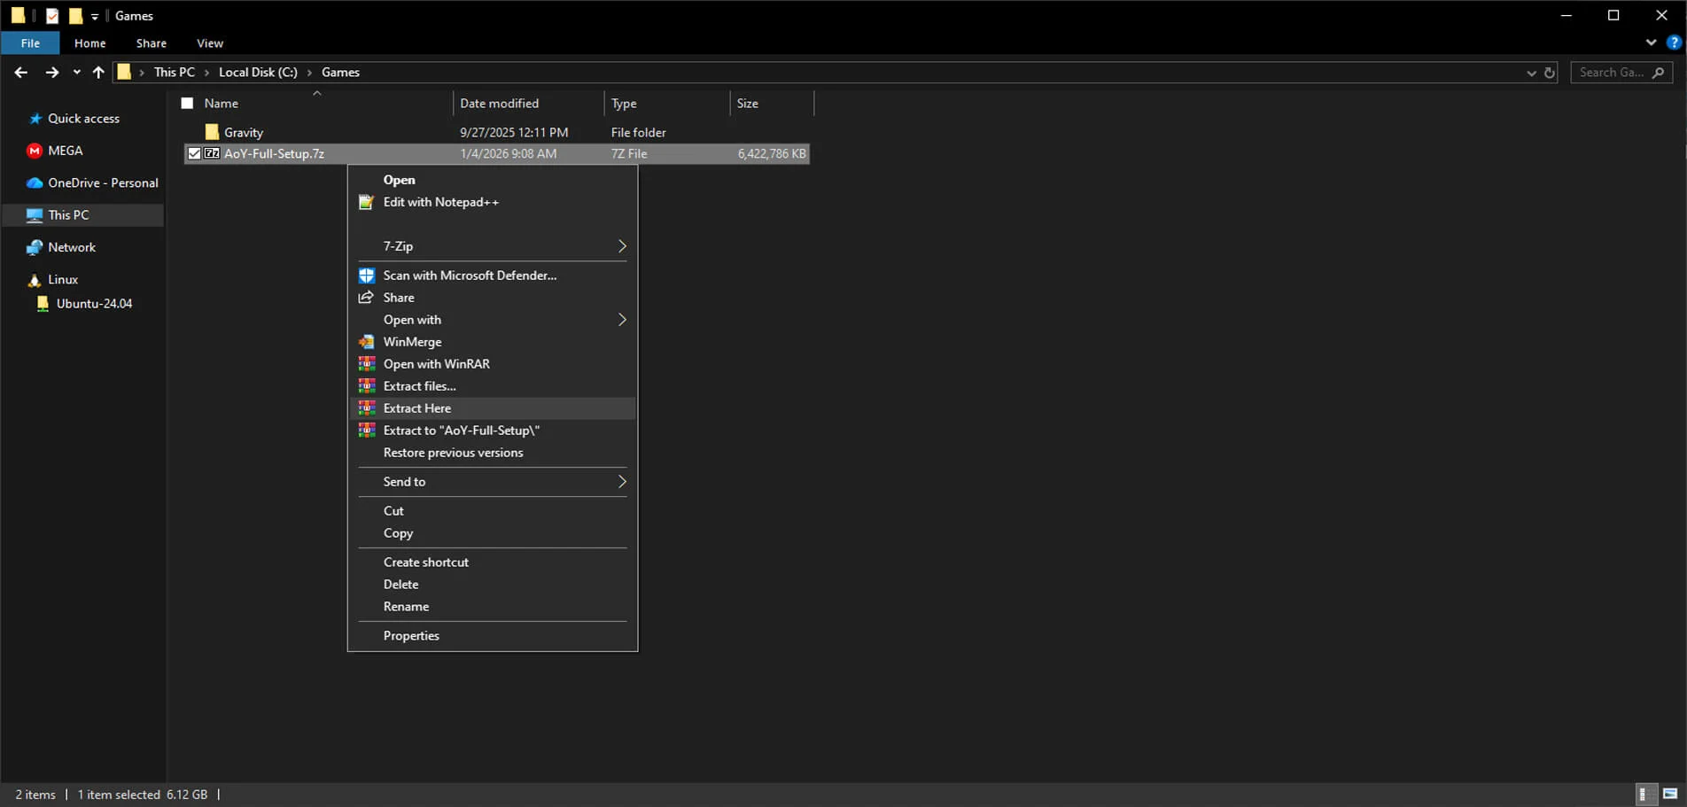Viewport: 1687px width, 807px height.
Task: Uncheck the AoY-Full-Setup.7z checkbox
Action: (194, 153)
